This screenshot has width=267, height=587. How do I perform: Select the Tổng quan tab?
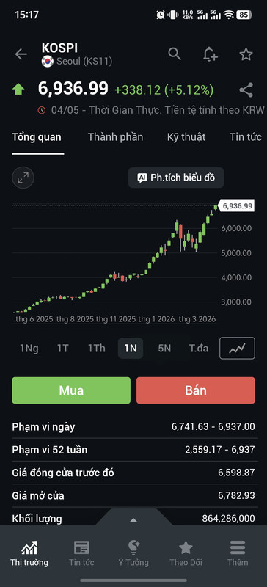37,137
